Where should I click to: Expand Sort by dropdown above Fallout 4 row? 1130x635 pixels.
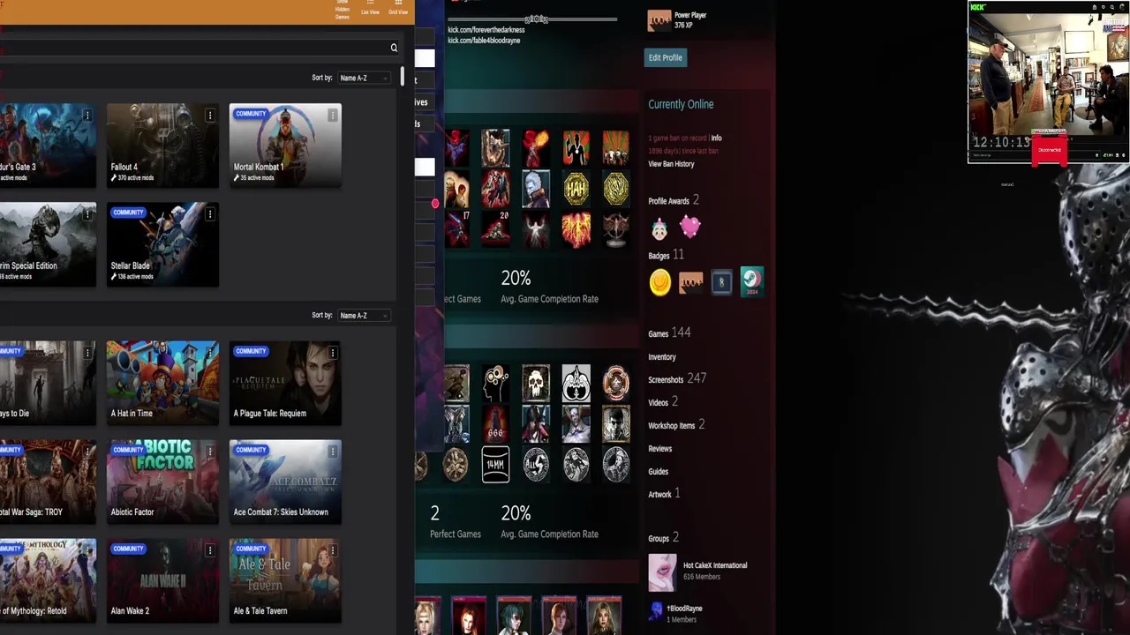(x=364, y=78)
